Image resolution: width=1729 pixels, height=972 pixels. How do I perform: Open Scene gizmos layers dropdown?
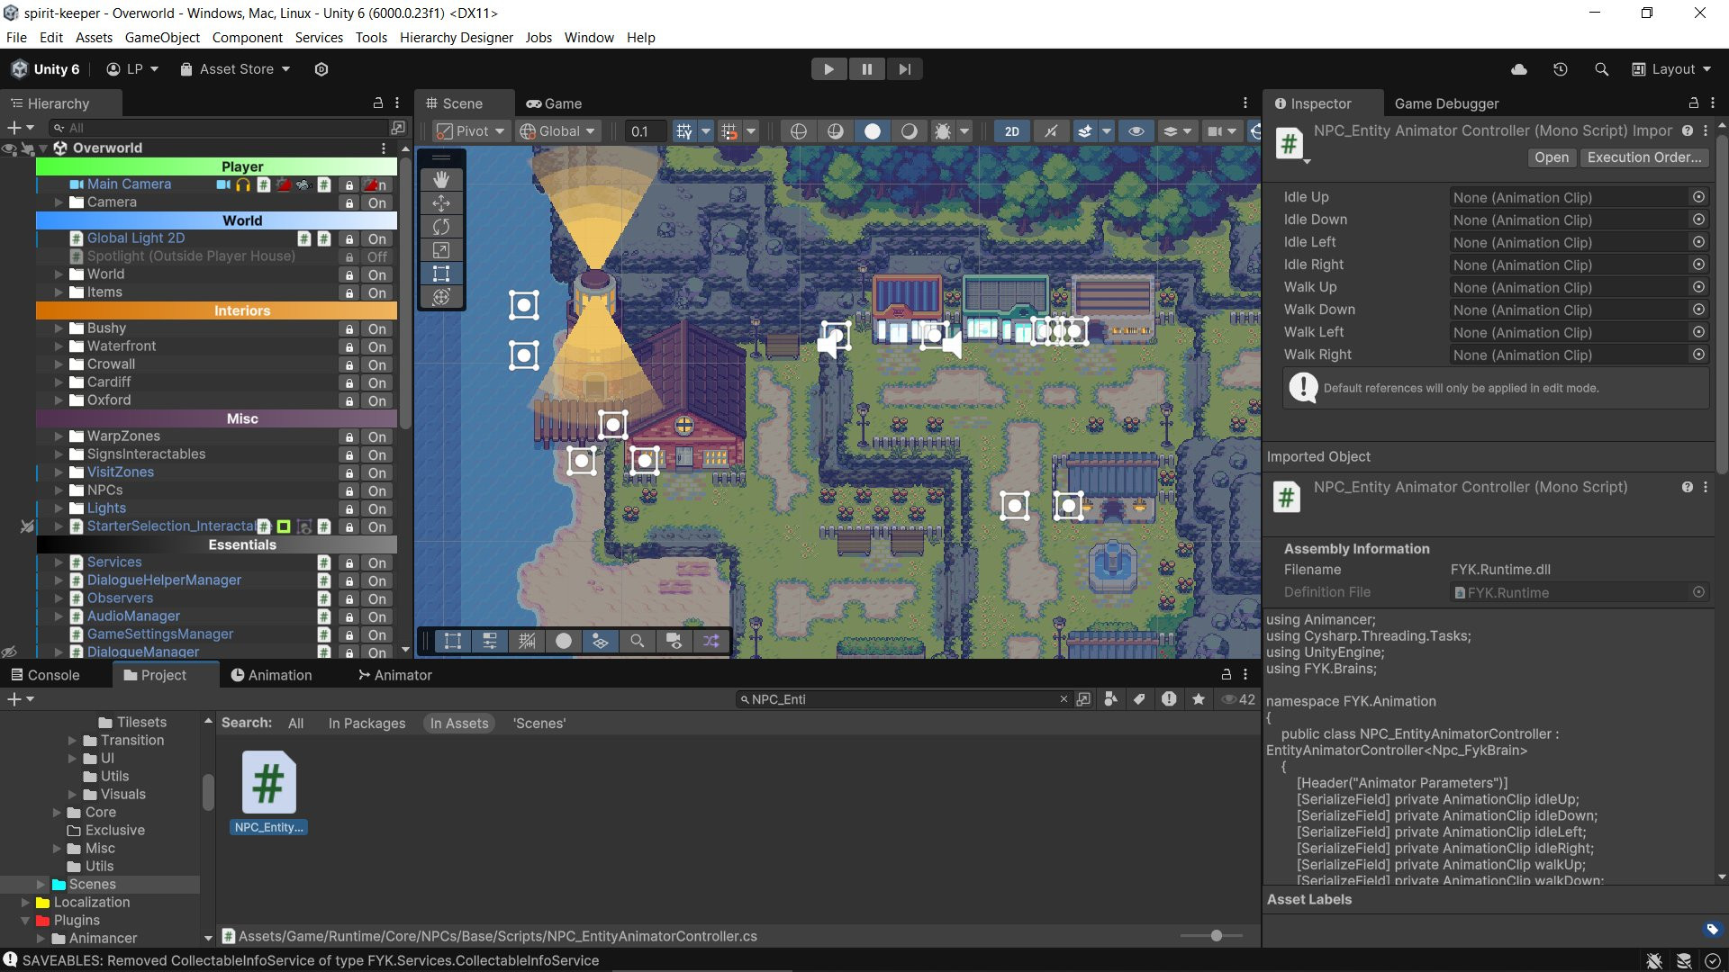click(x=1177, y=131)
